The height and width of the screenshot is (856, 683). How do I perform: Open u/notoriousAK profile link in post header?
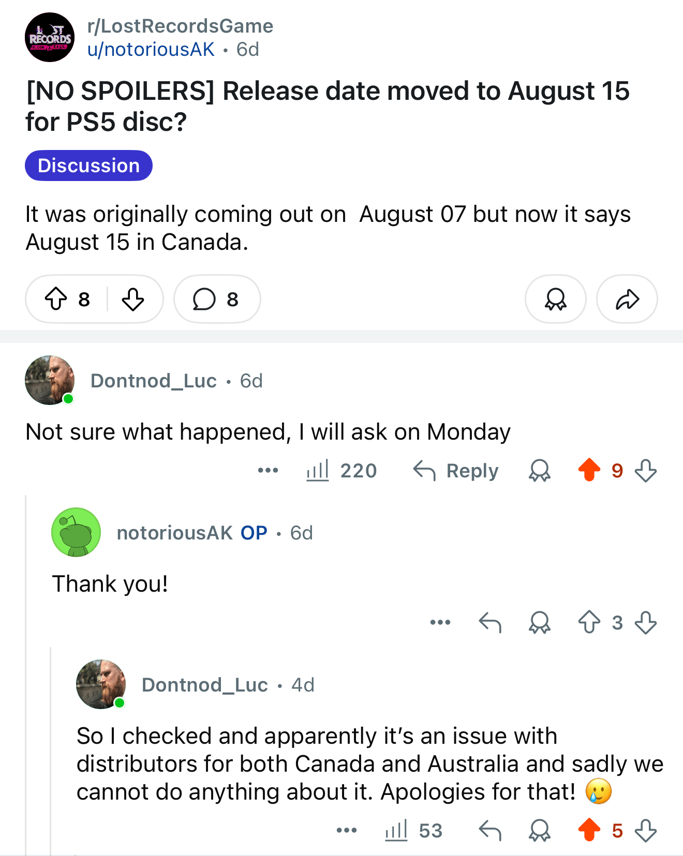pyautogui.click(x=151, y=50)
